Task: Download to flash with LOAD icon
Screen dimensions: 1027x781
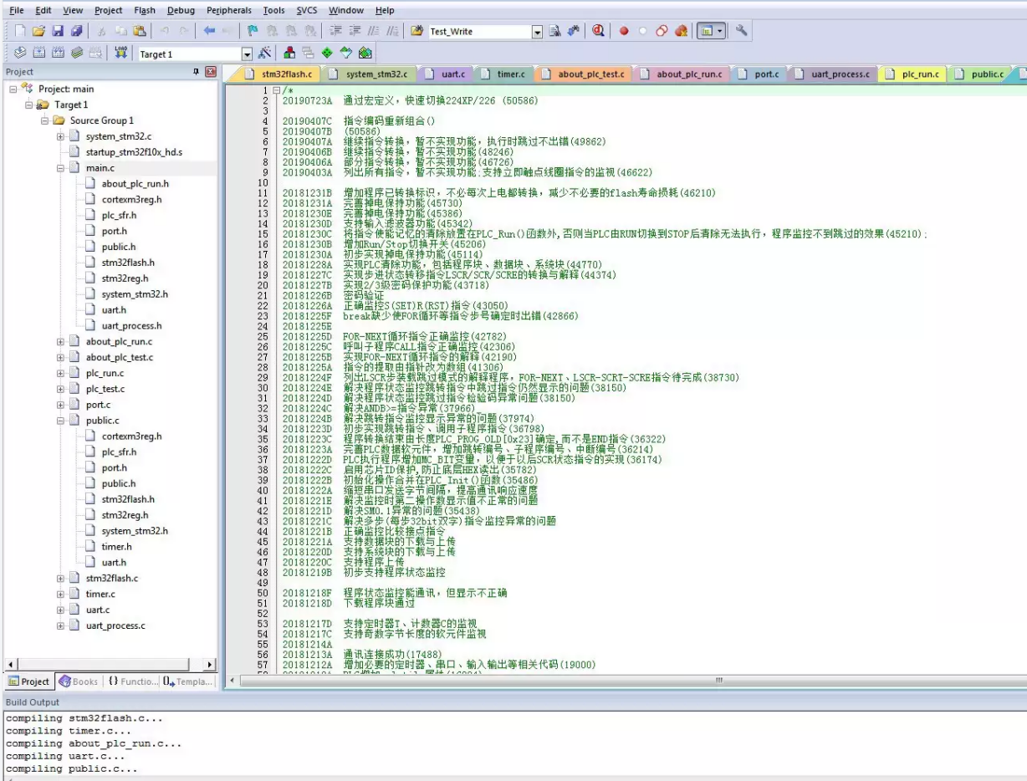Action: (x=120, y=54)
